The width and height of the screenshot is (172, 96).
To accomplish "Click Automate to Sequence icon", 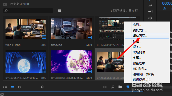I will (x=105, y=87).
